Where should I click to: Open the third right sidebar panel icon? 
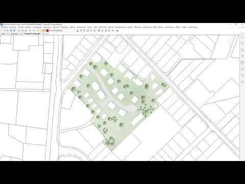pyautogui.click(x=242, y=50)
